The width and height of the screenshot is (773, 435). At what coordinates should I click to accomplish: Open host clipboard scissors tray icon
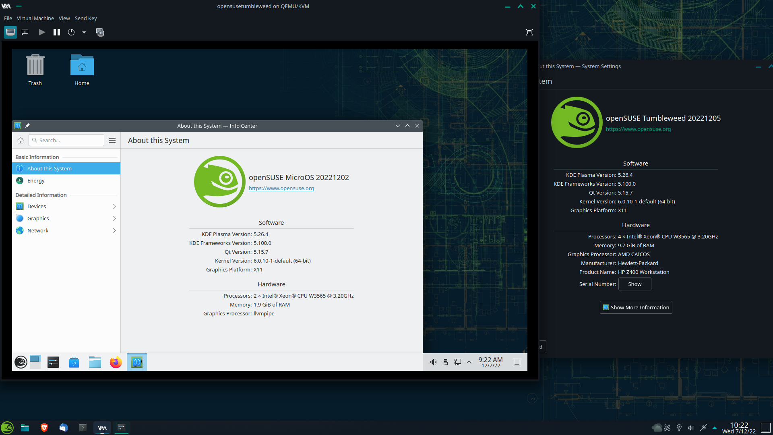pyautogui.click(x=667, y=428)
